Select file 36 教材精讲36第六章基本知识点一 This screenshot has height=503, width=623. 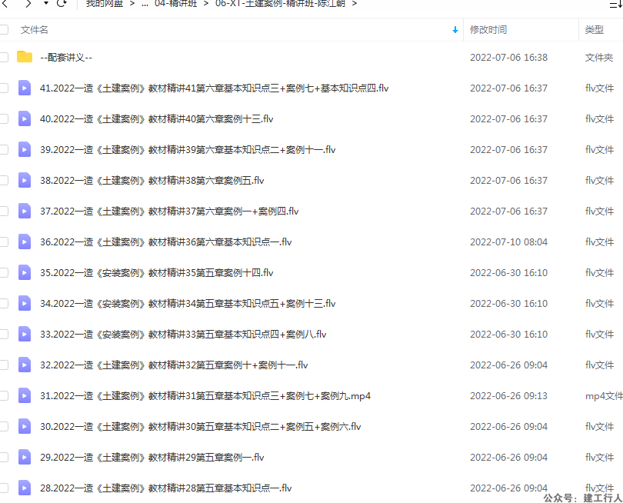pos(165,242)
